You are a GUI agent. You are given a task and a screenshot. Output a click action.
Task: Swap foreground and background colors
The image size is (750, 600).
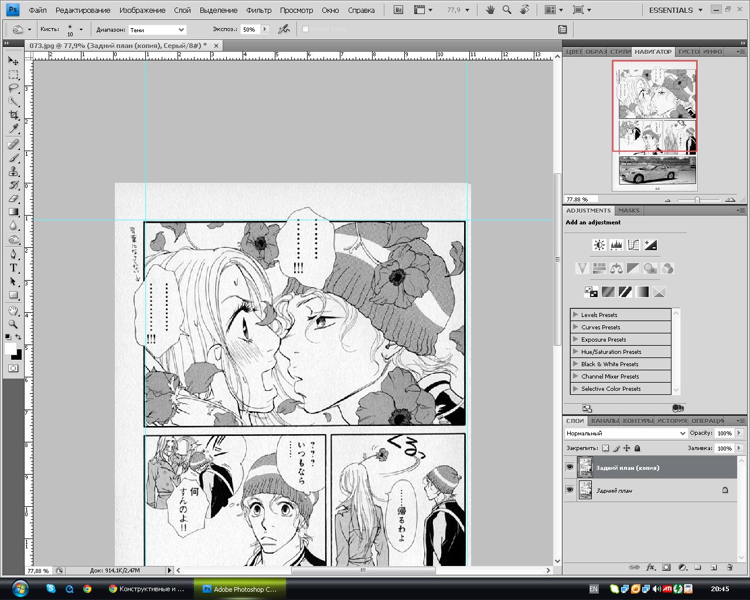click(18, 337)
